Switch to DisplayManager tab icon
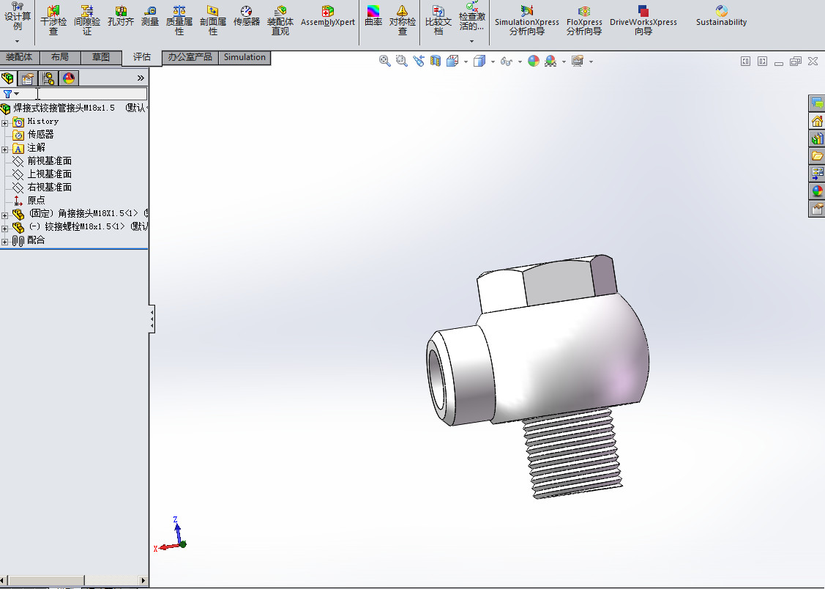825x589 pixels. 68,78
